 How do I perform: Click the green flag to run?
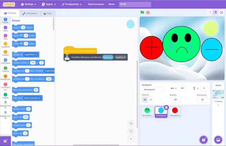click(x=142, y=12)
